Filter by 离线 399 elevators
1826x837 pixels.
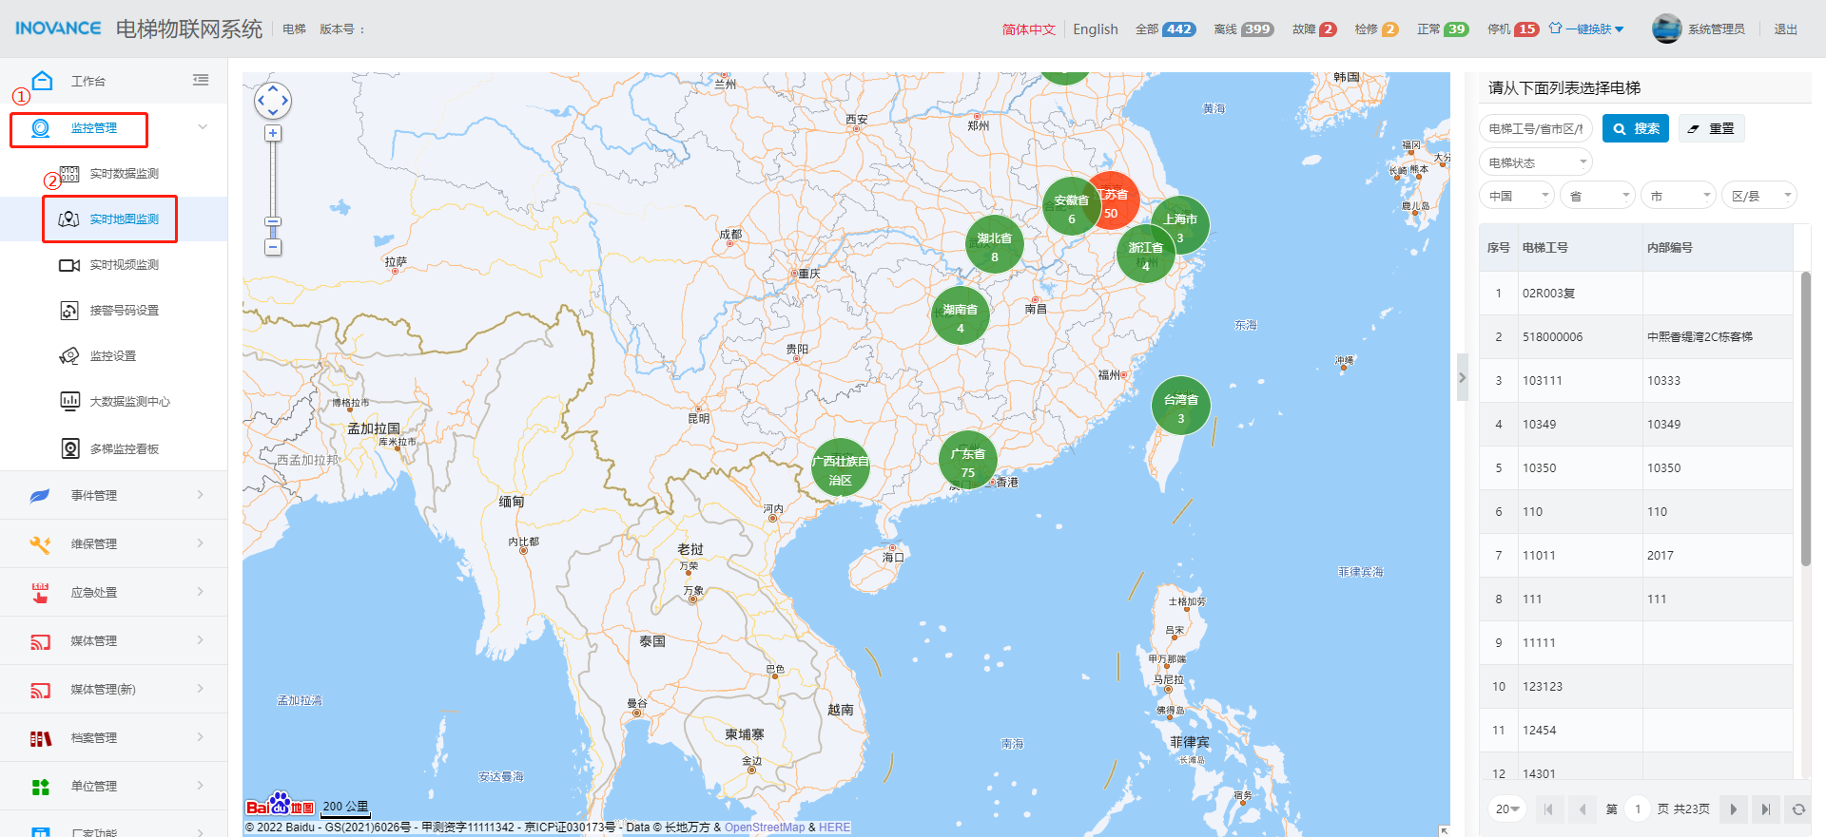pos(1244,29)
